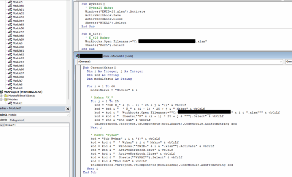The height and width of the screenshot is (177, 292).
Task: Select Module61 in the project tree
Action: coord(18,51)
